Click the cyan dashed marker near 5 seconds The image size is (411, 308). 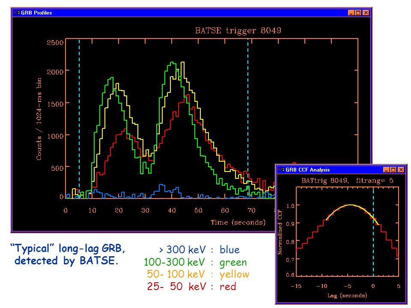tap(79, 118)
